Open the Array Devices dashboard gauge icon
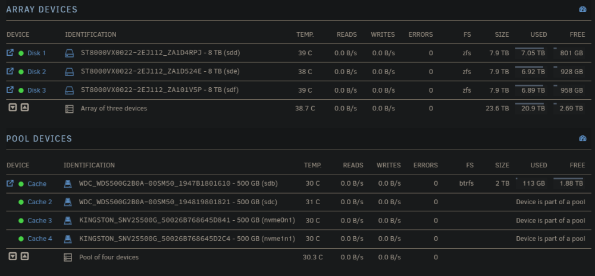Viewport: 595px width, 276px height. coord(583,9)
